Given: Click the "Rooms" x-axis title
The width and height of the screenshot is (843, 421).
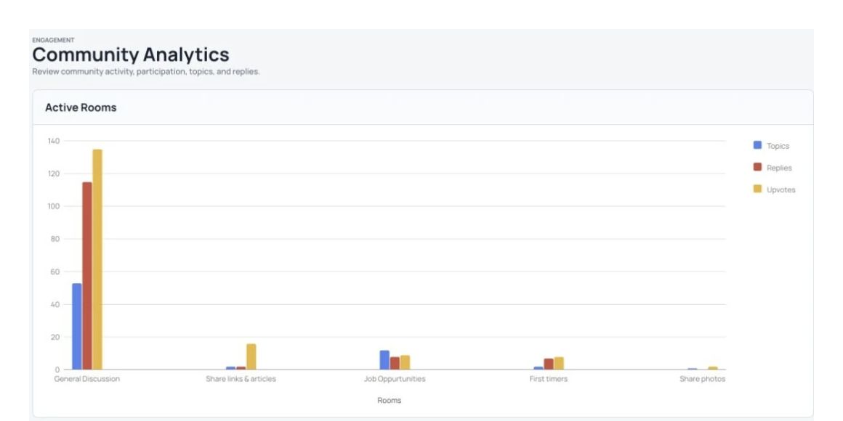Looking at the screenshot, I should (390, 401).
